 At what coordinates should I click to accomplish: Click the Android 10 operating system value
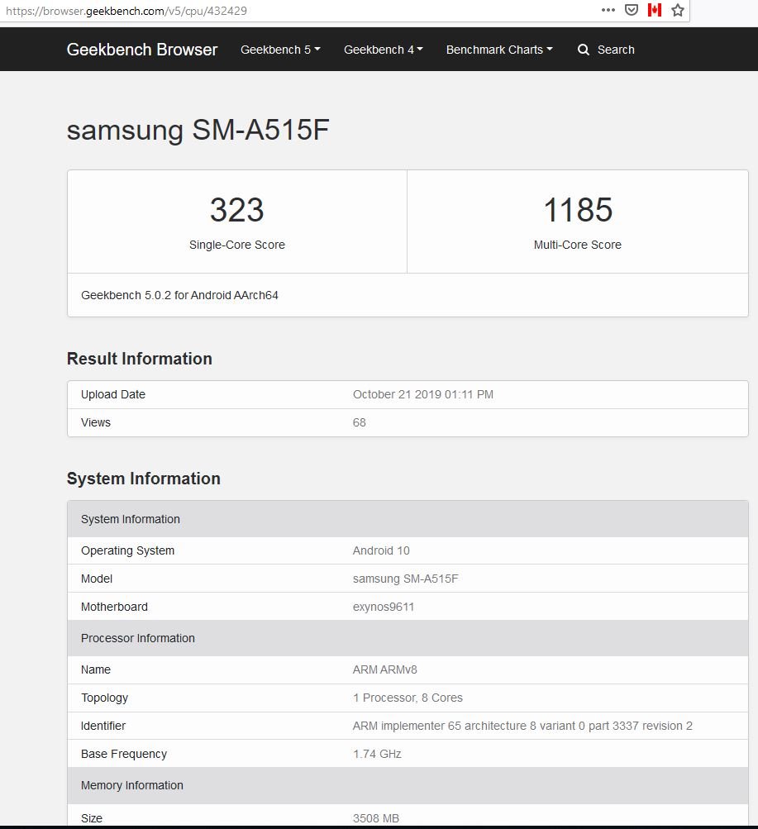point(381,550)
